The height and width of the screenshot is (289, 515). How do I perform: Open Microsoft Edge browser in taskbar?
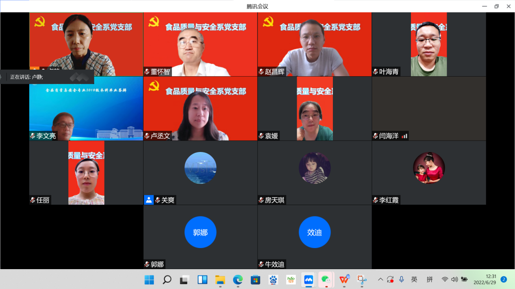(x=238, y=280)
